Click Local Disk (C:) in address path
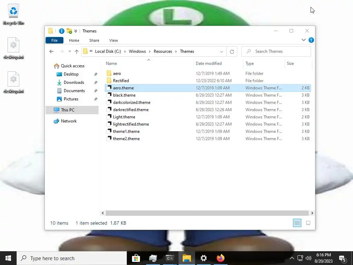This screenshot has width=353, height=265. [x=108, y=51]
